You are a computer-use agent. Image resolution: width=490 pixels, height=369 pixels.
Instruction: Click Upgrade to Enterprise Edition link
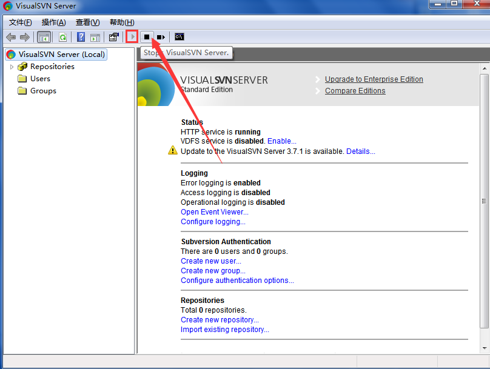374,79
